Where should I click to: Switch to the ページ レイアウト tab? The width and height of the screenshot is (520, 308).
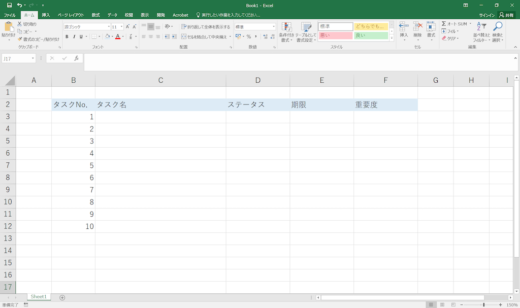[71, 15]
